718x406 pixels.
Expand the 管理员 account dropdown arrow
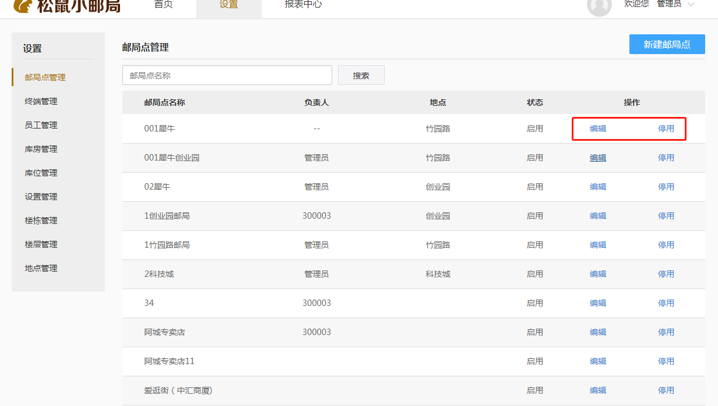691,5
